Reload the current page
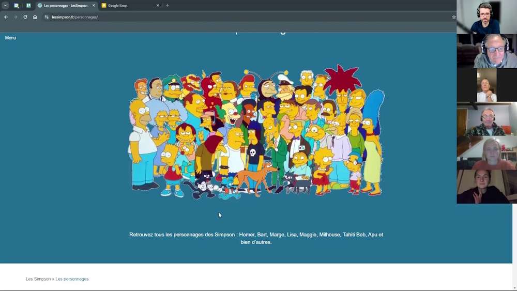Screen dimensions: 517x291 (x=25, y=17)
